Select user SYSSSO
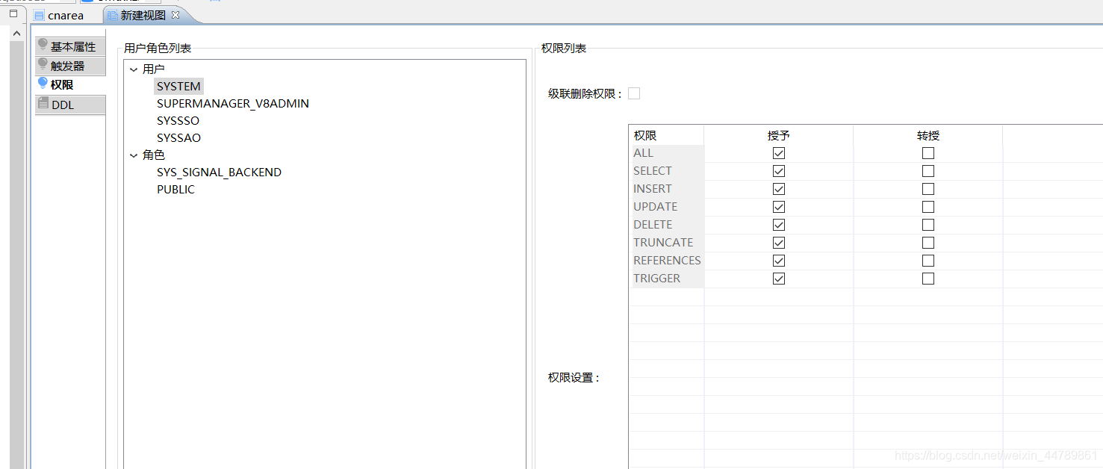The image size is (1103, 469). coord(178,121)
